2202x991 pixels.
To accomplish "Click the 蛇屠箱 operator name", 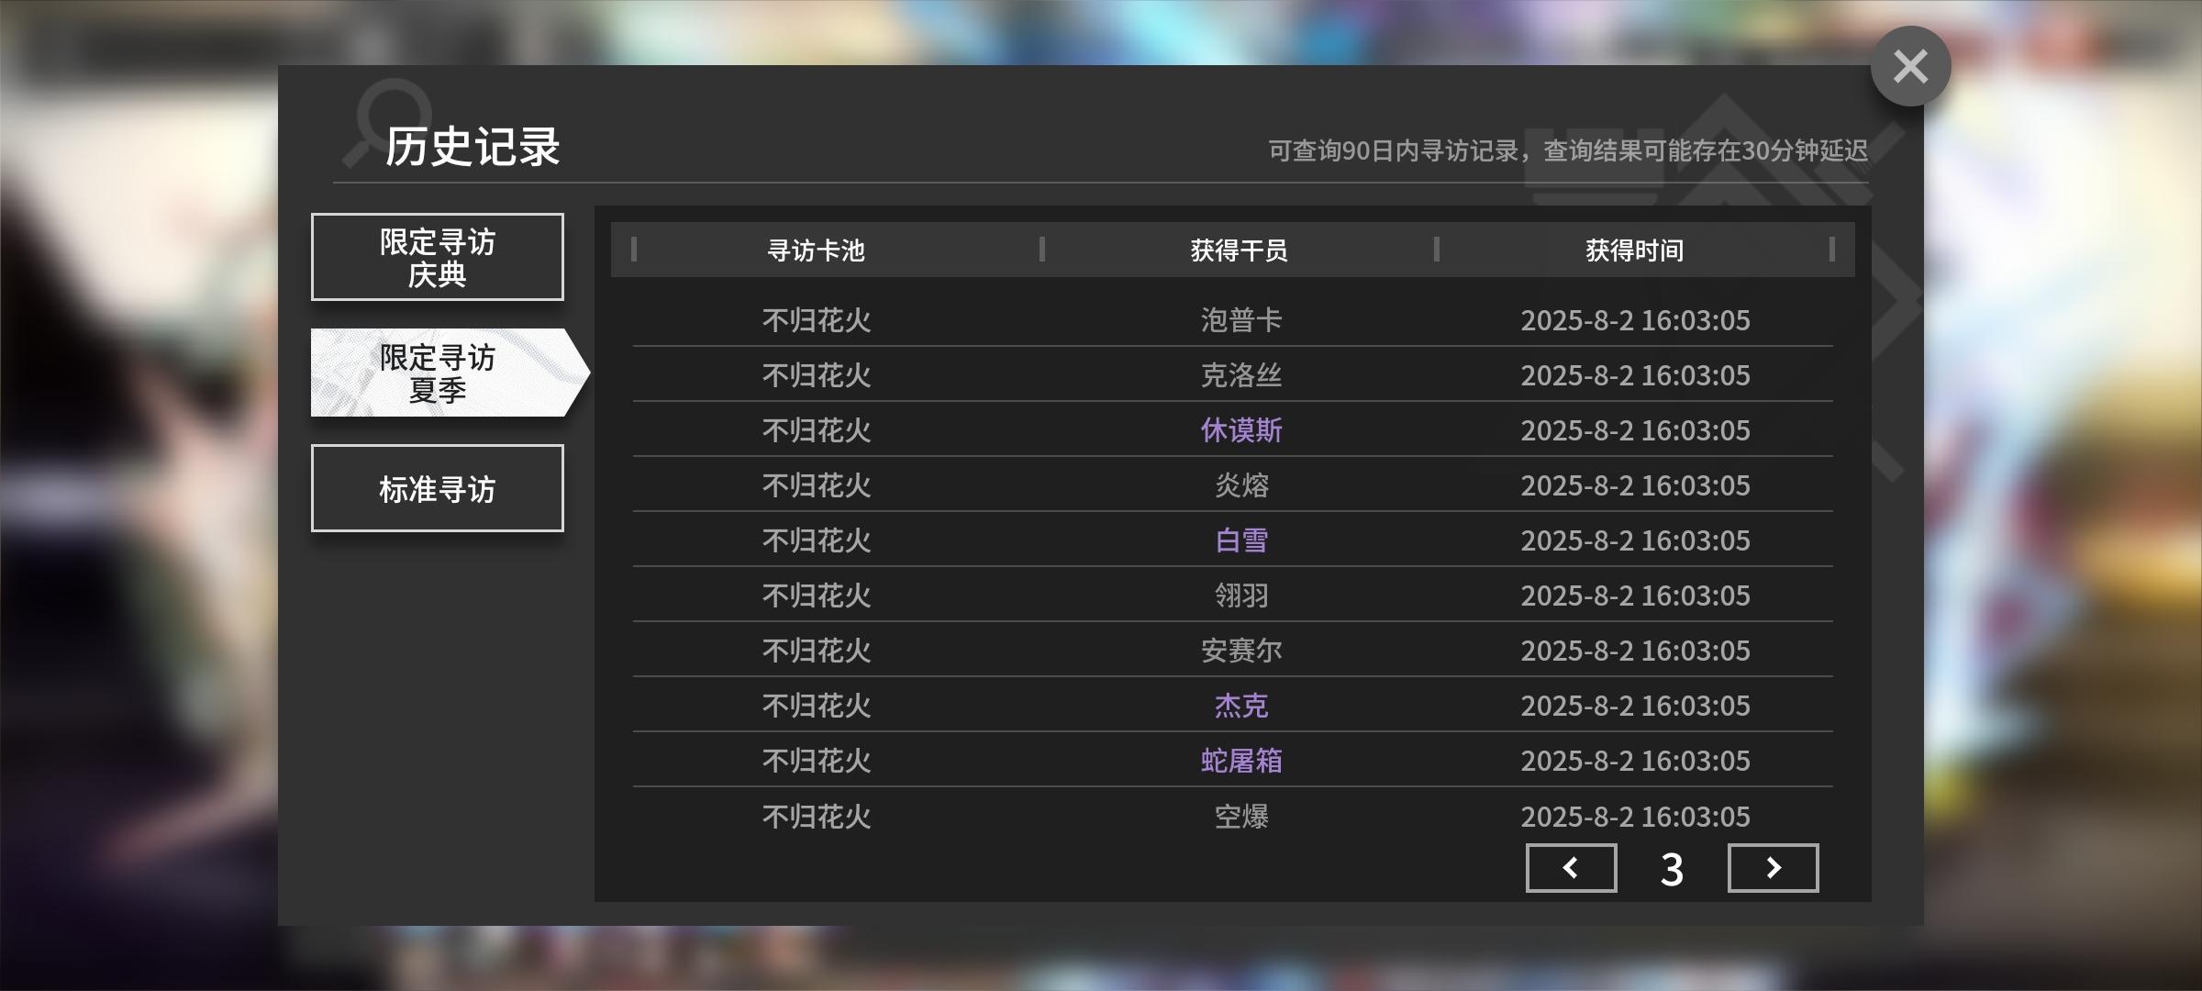I will pyautogui.click(x=1240, y=760).
